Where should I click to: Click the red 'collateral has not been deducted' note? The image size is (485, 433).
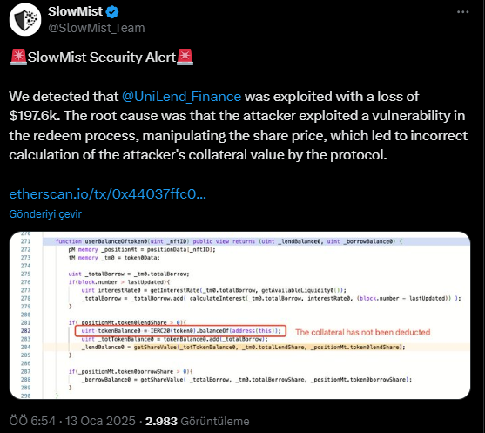pos(363,333)
